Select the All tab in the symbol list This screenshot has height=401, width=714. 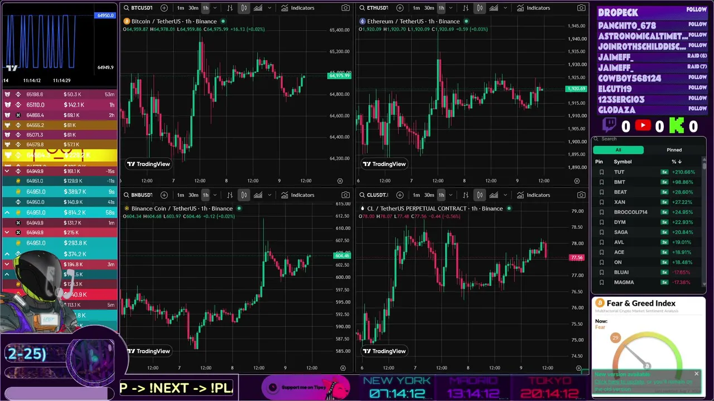[618, 150]
